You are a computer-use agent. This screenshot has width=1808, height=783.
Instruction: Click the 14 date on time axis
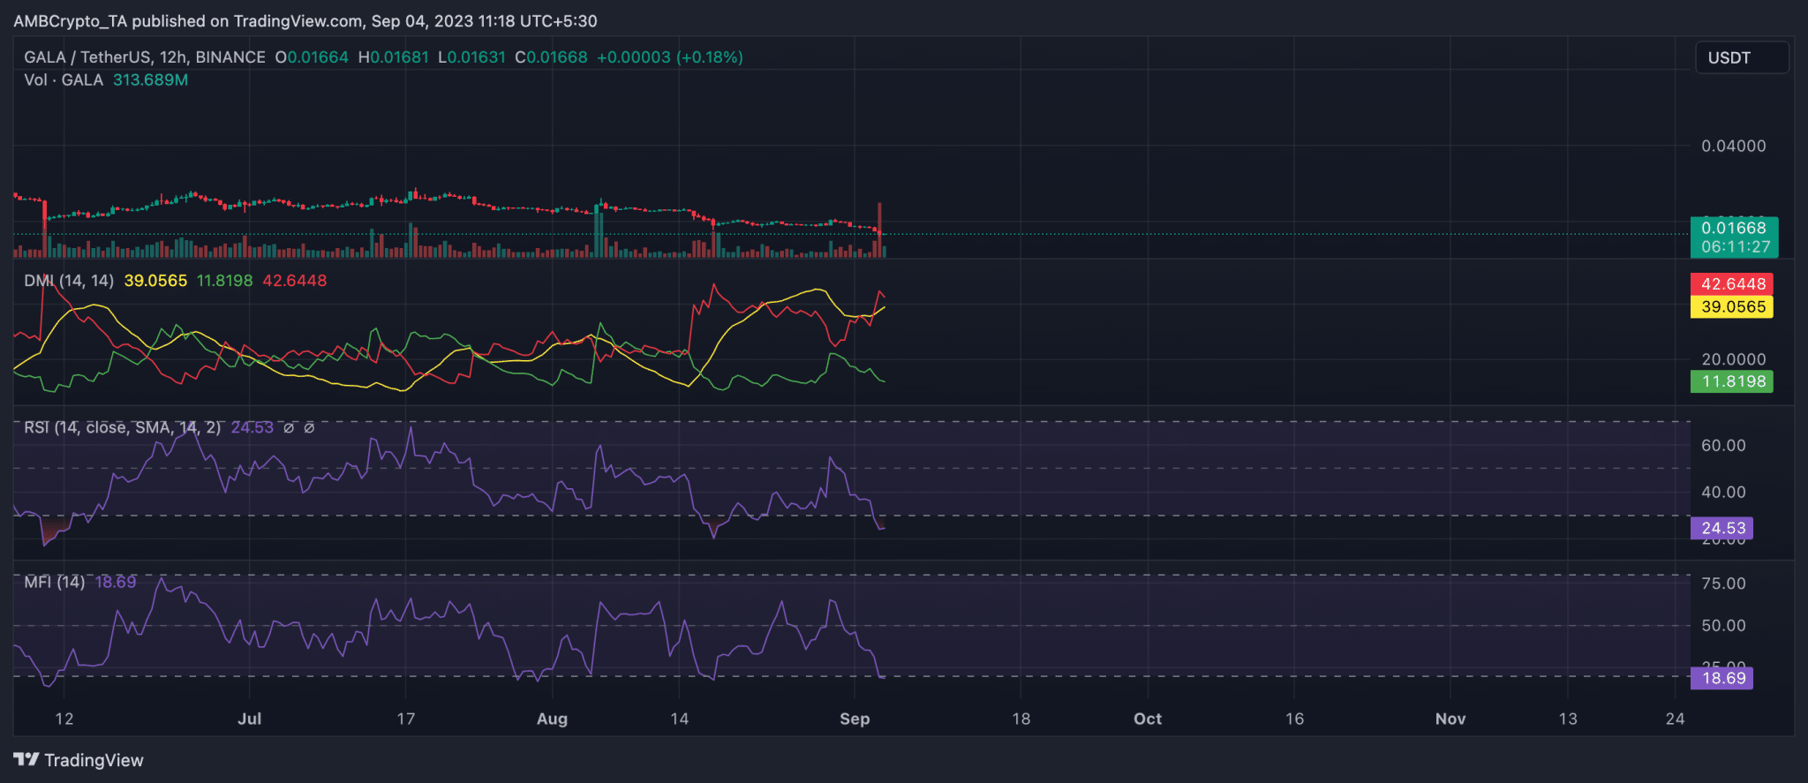[680, 719]
